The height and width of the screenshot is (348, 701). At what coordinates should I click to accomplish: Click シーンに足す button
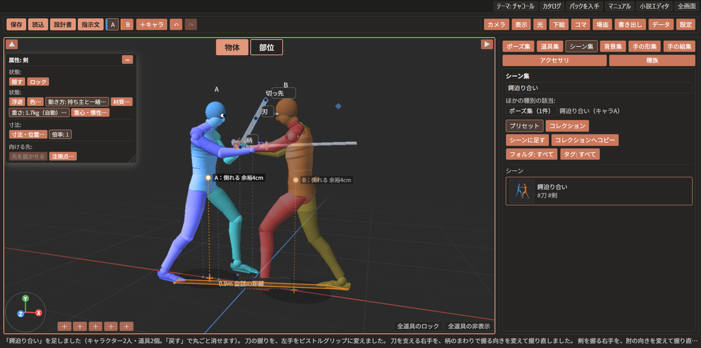527,140
